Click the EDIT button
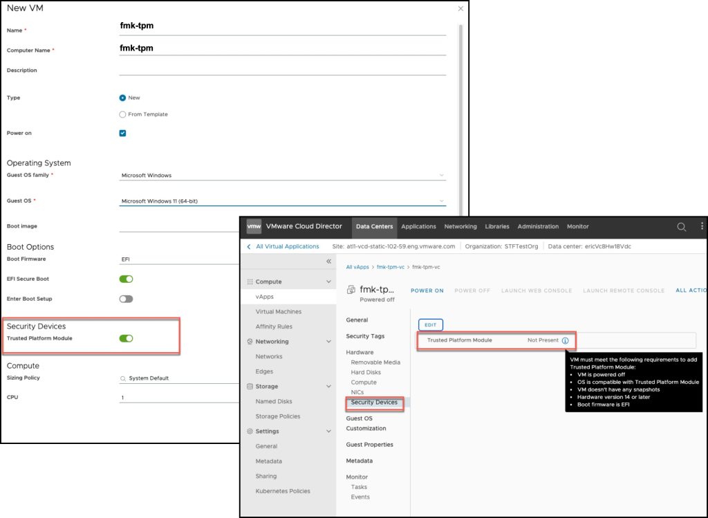708x518 pixels. [x=429, y=324]
